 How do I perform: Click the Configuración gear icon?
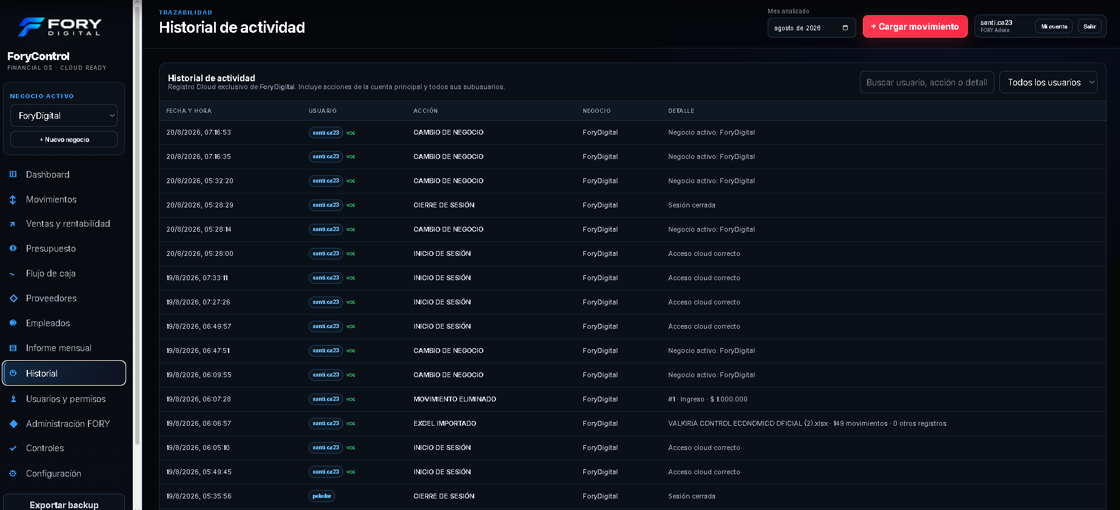[x=13, y=474]
